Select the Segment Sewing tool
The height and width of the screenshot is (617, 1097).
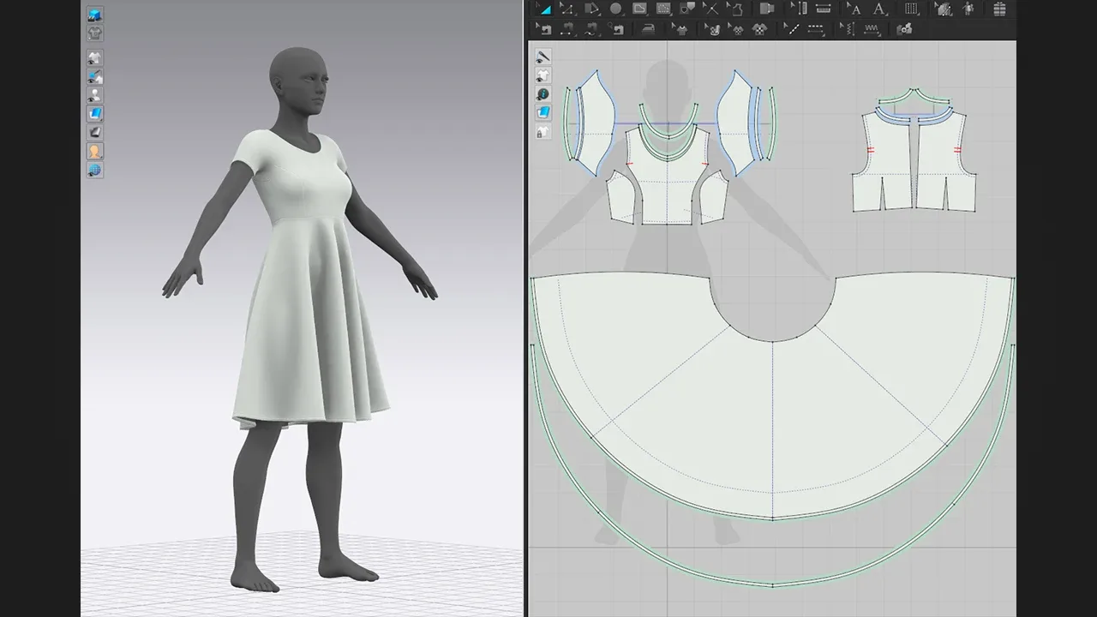(568, 29)
